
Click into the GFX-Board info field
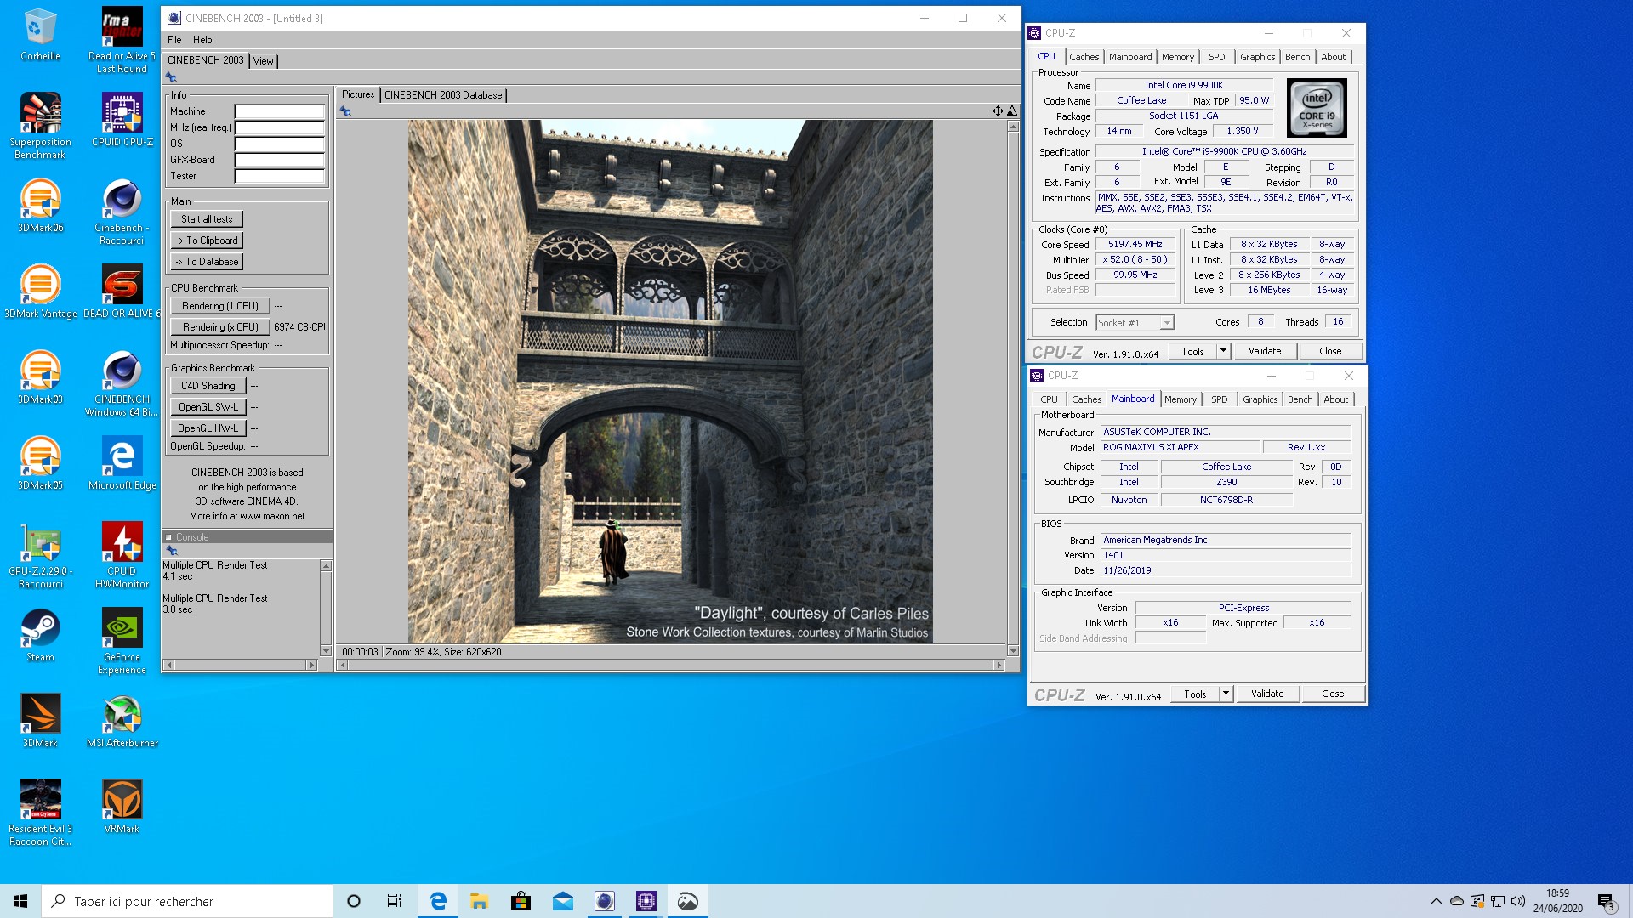[280, 160]
